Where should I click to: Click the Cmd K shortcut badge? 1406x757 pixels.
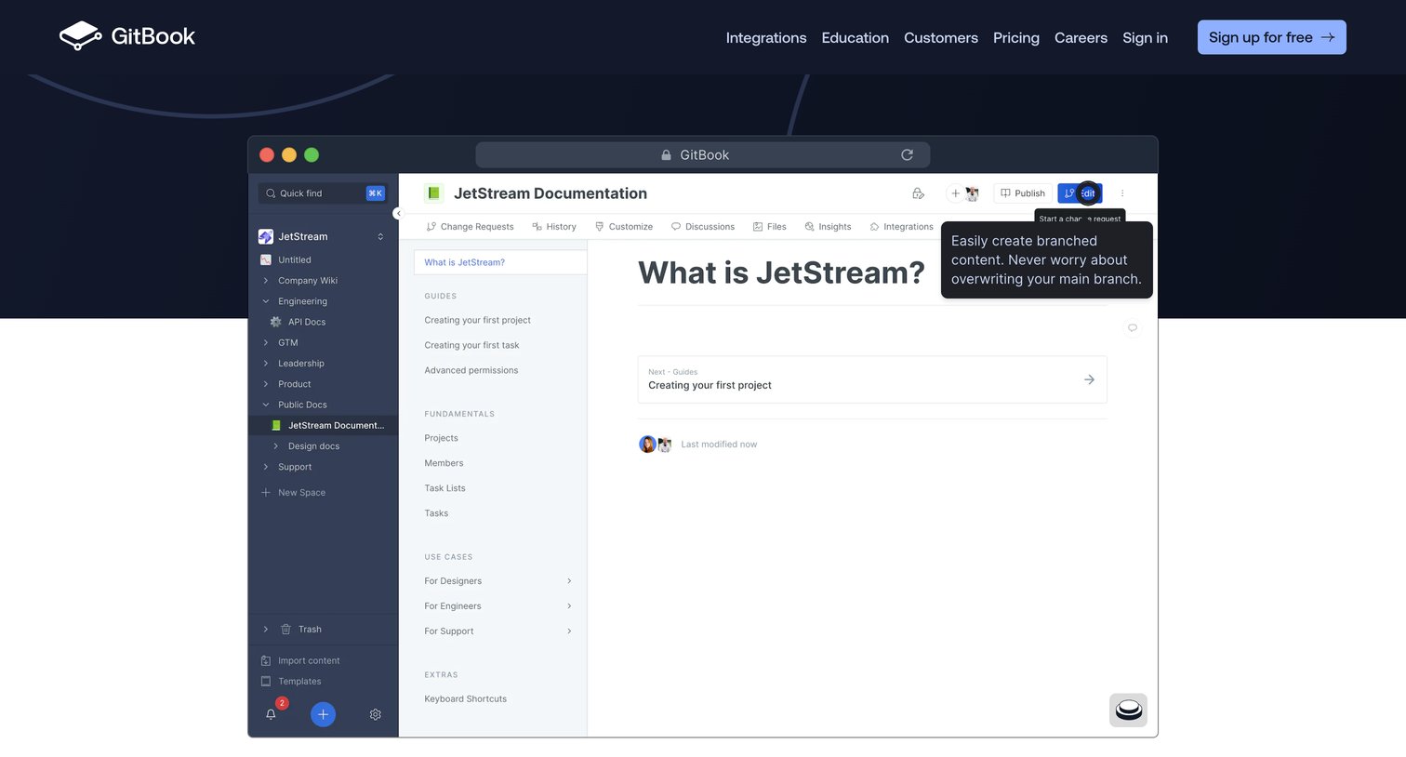376,193
